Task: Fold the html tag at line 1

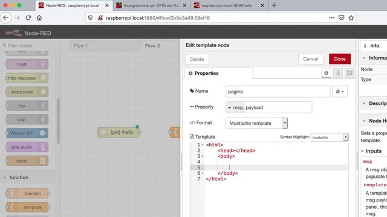Action: coord(203,145)
